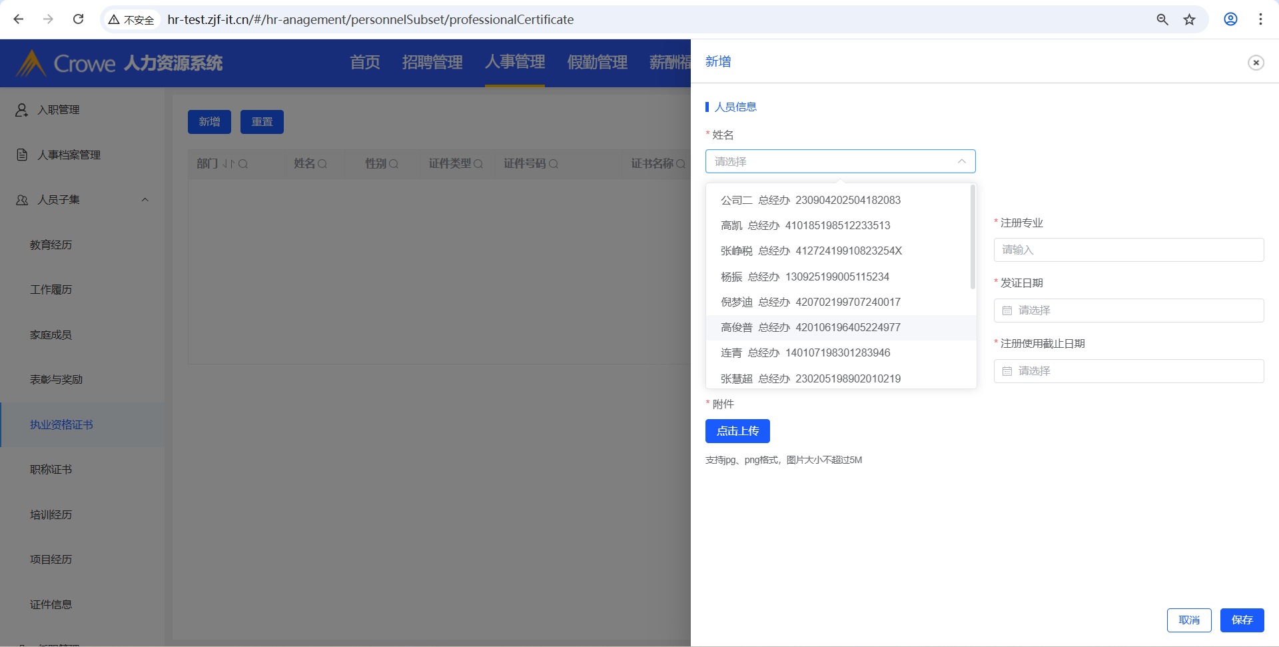This screenshot has height=647, width=1279.
Task: Click search icon in 姓名 column header
Action: tap(323, 164)
